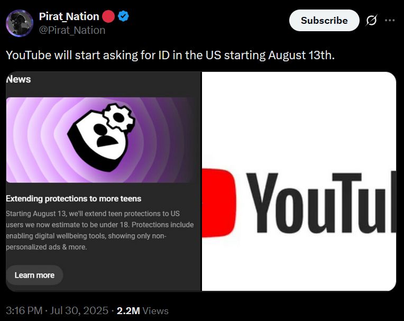Open the teen protections news screenshot
Screen dimensions: 404x321
[103, 181]
